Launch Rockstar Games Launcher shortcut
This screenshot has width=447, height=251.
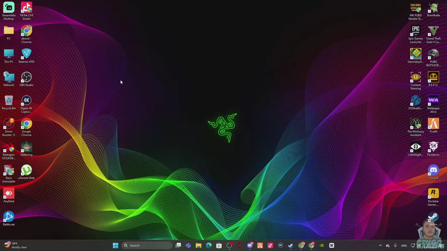tap(433, 198)
